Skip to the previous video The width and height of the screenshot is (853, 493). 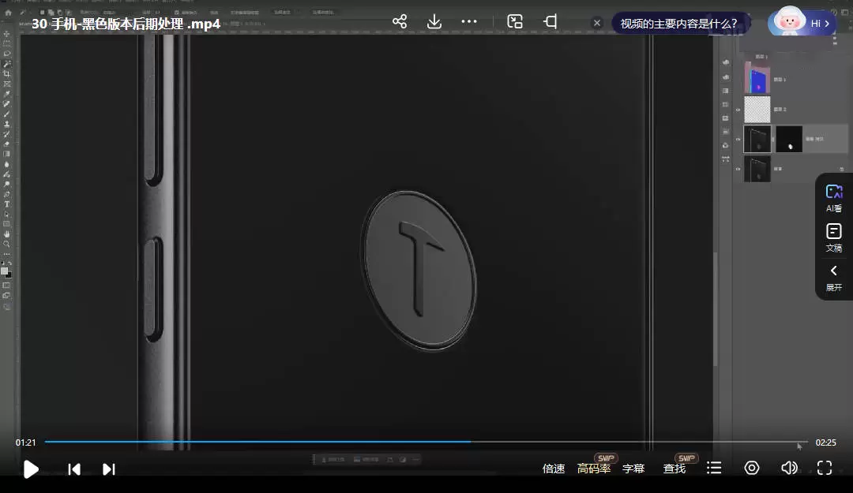pyautogui.click(x=74, y=469)
